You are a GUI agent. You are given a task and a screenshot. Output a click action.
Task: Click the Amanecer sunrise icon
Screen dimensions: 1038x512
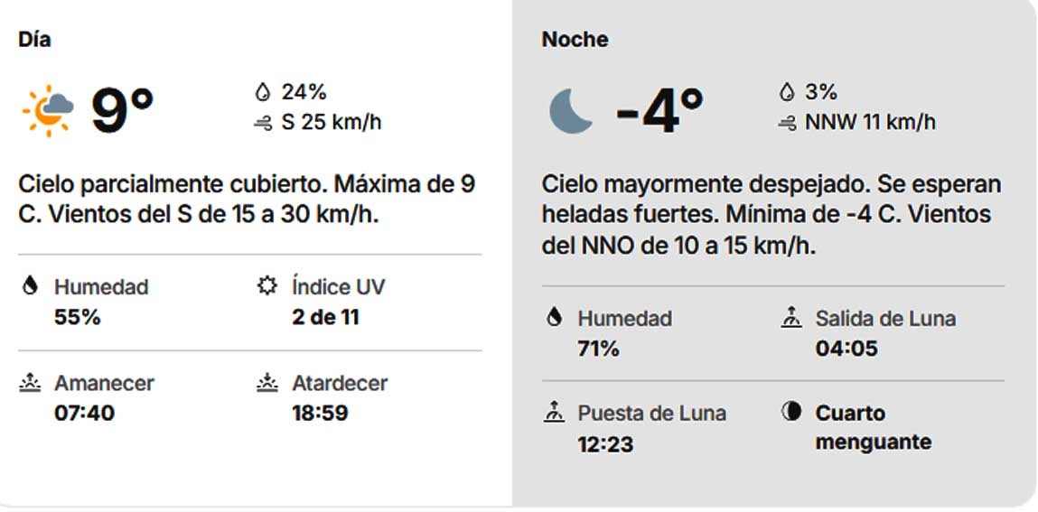30,382
